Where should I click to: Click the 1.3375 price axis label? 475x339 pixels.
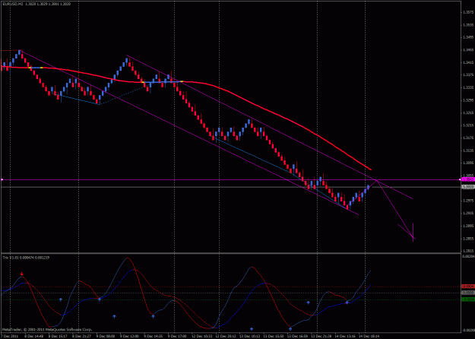pyautogui.click(x=468, y=74)
